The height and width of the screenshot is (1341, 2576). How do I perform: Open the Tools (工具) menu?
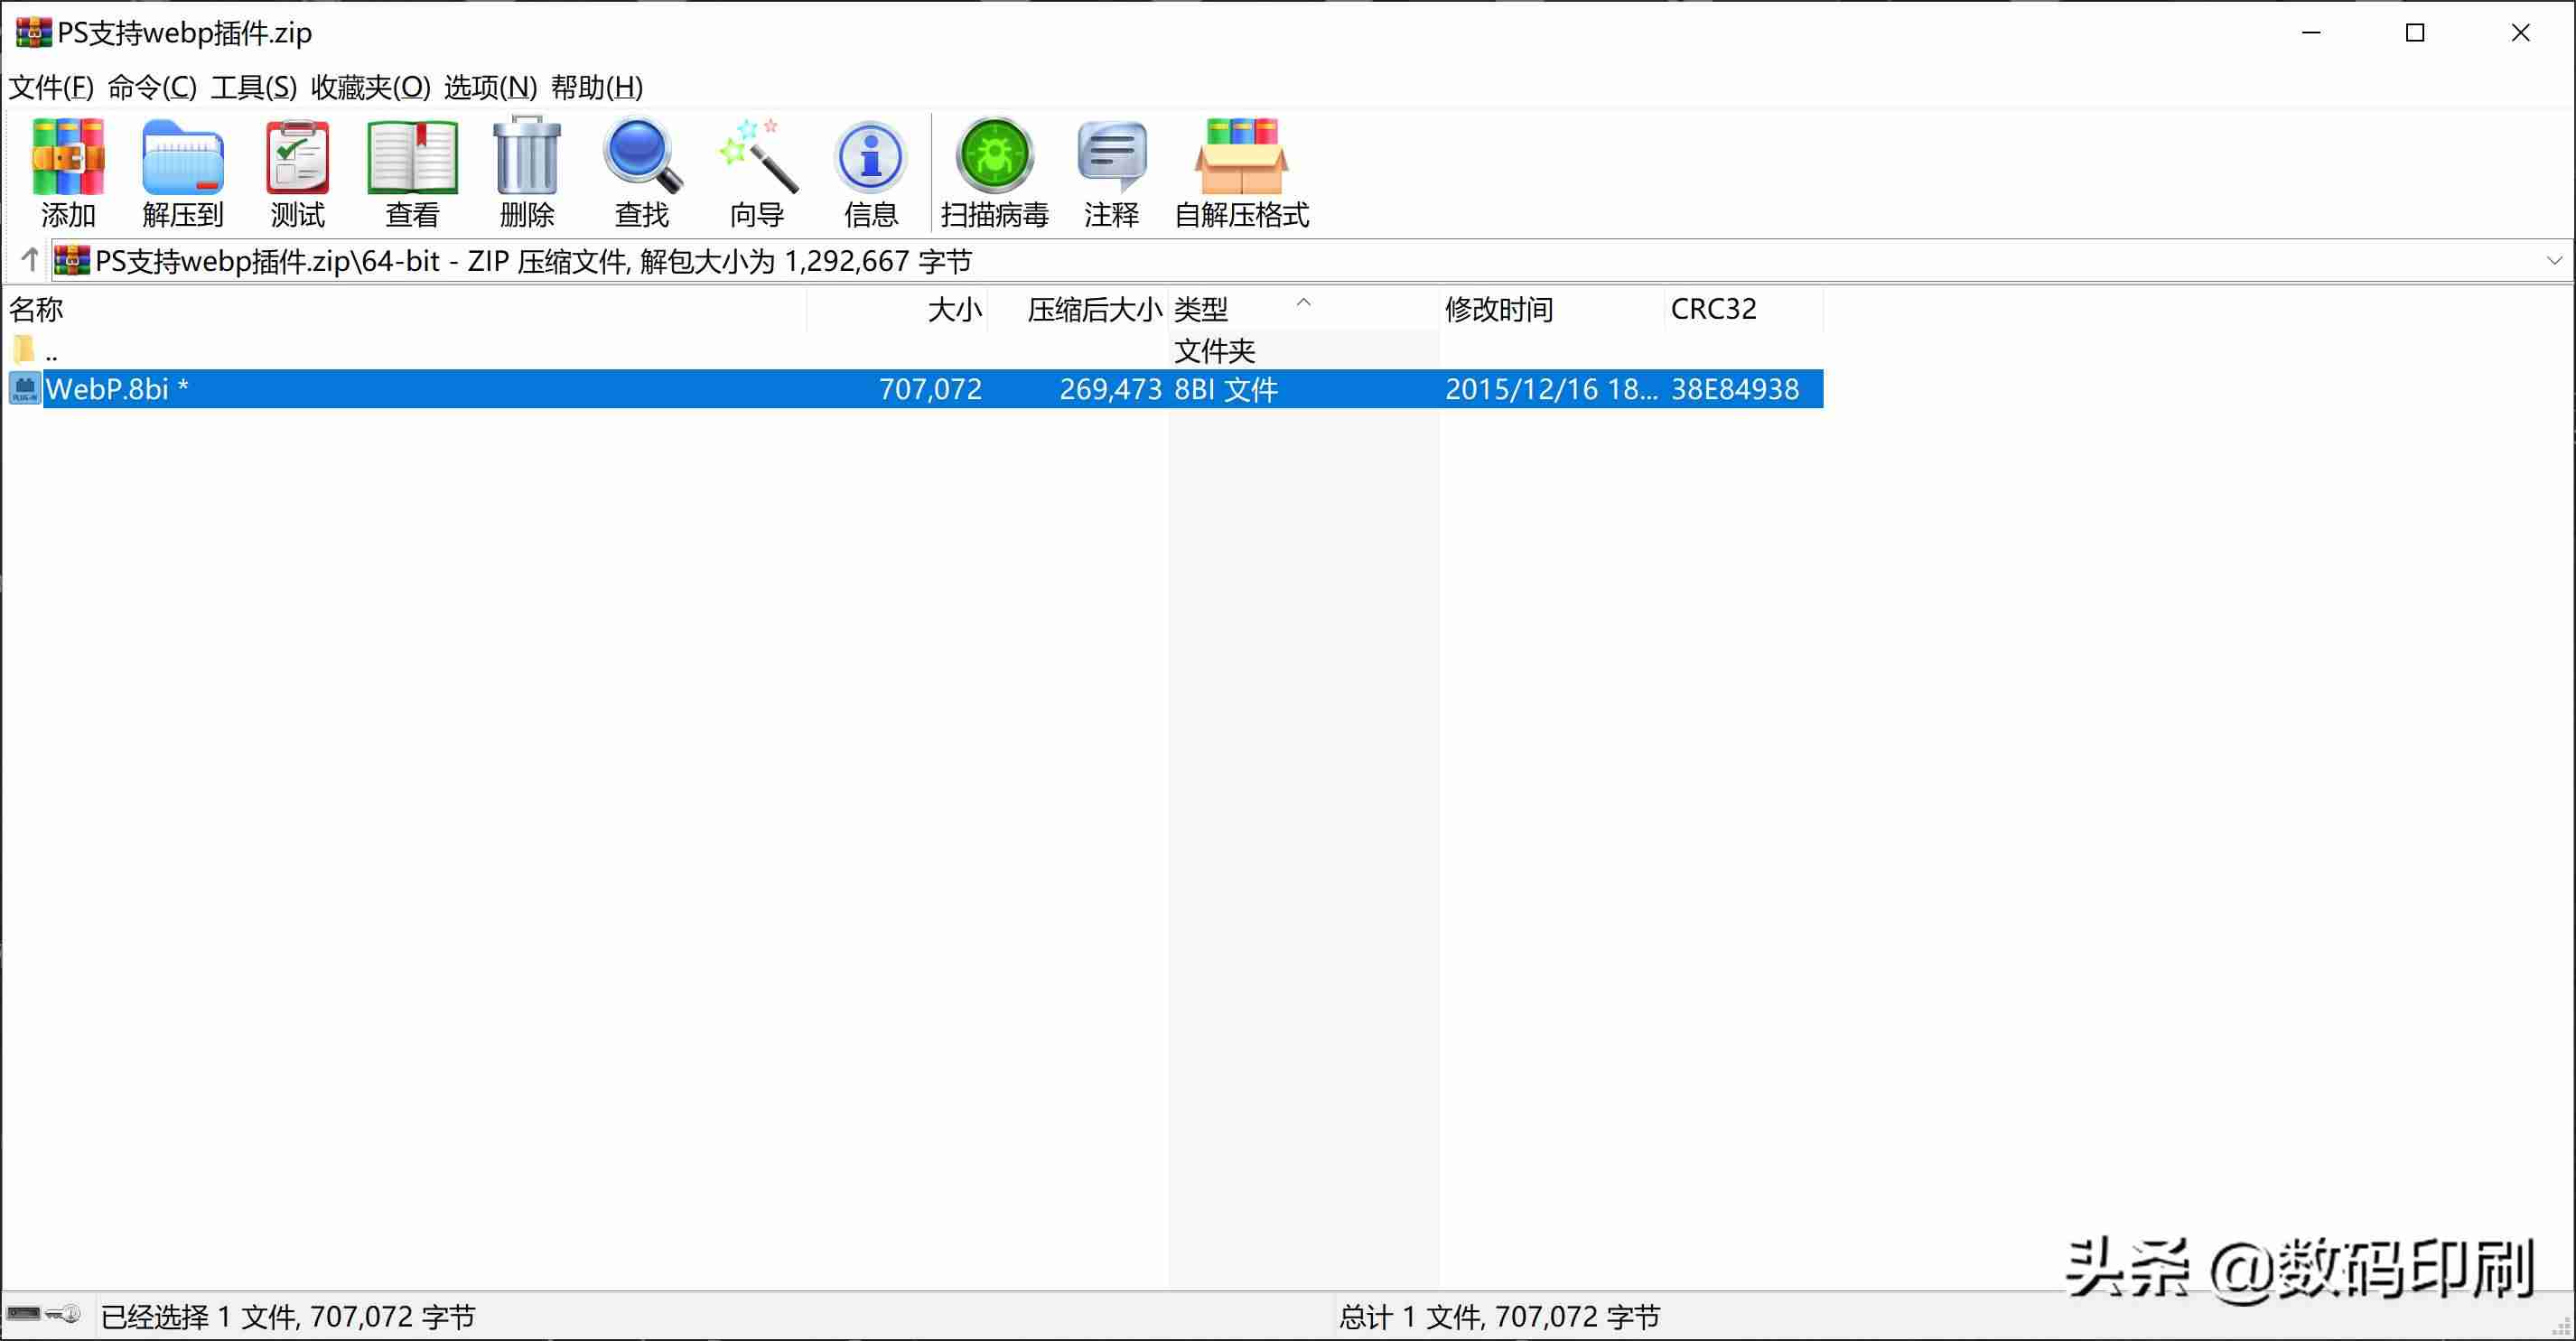click(254, 87)
